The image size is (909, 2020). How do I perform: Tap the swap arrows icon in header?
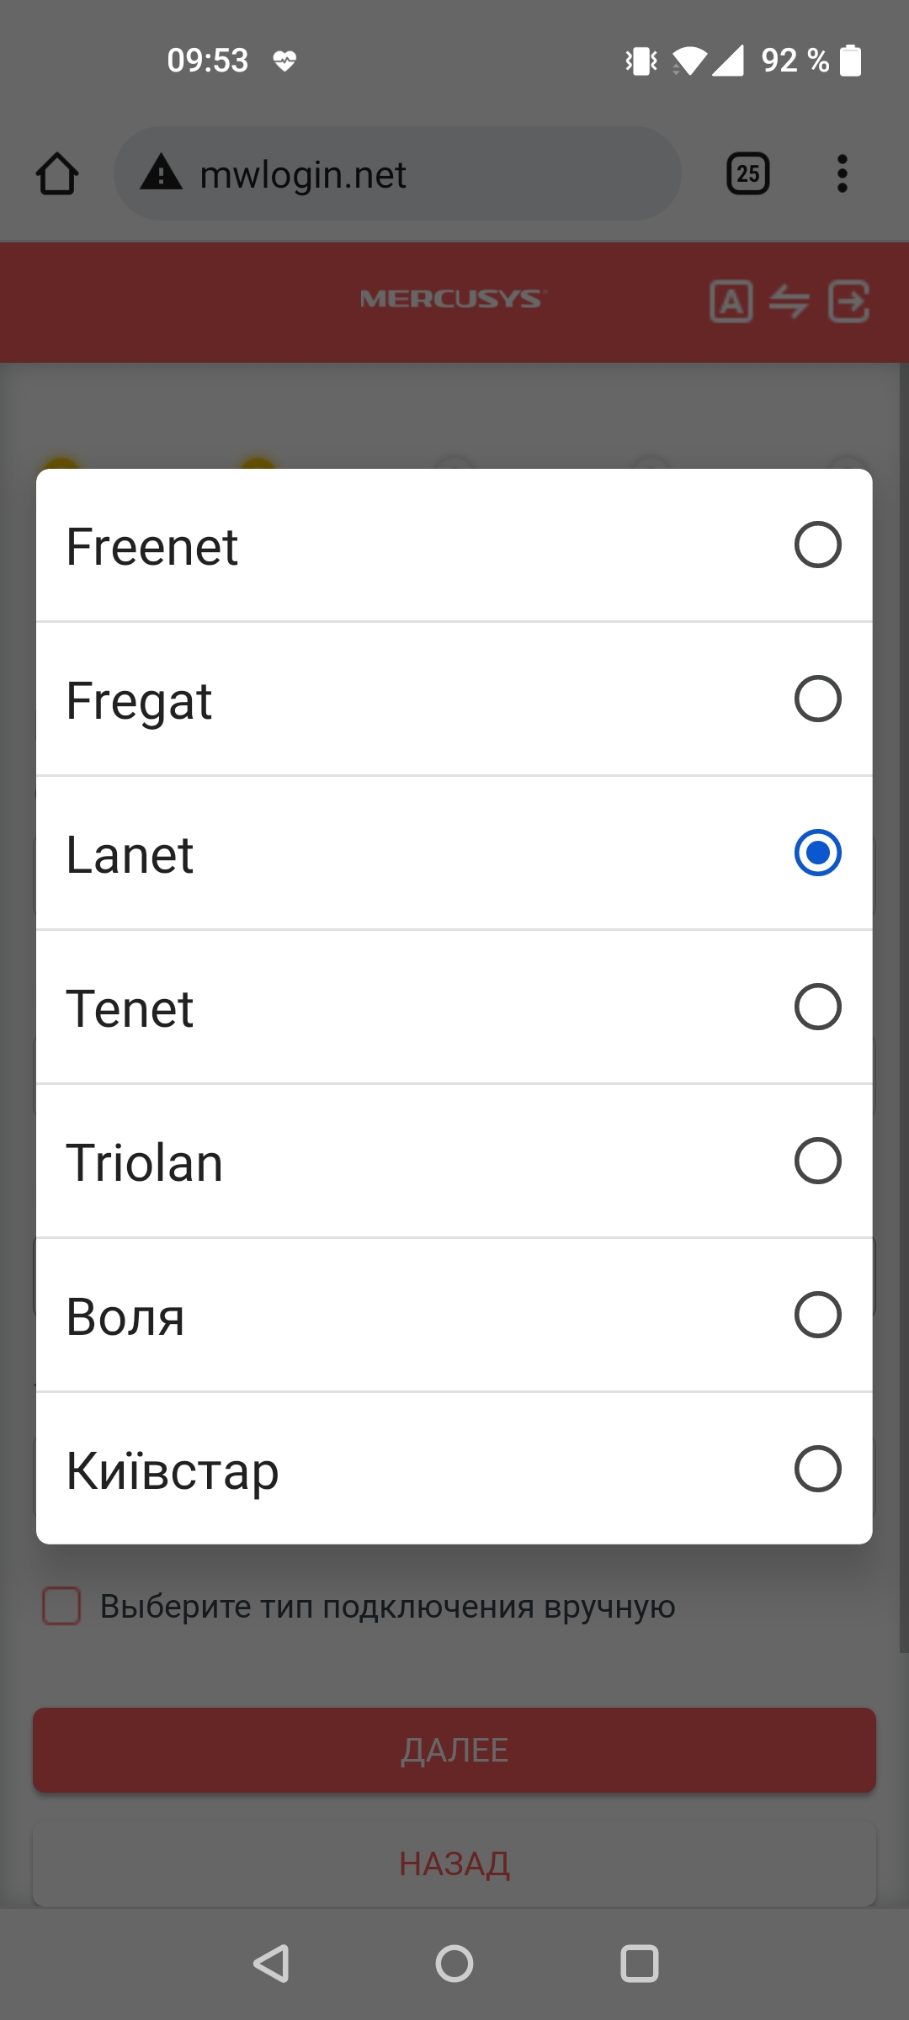point(789,301)
